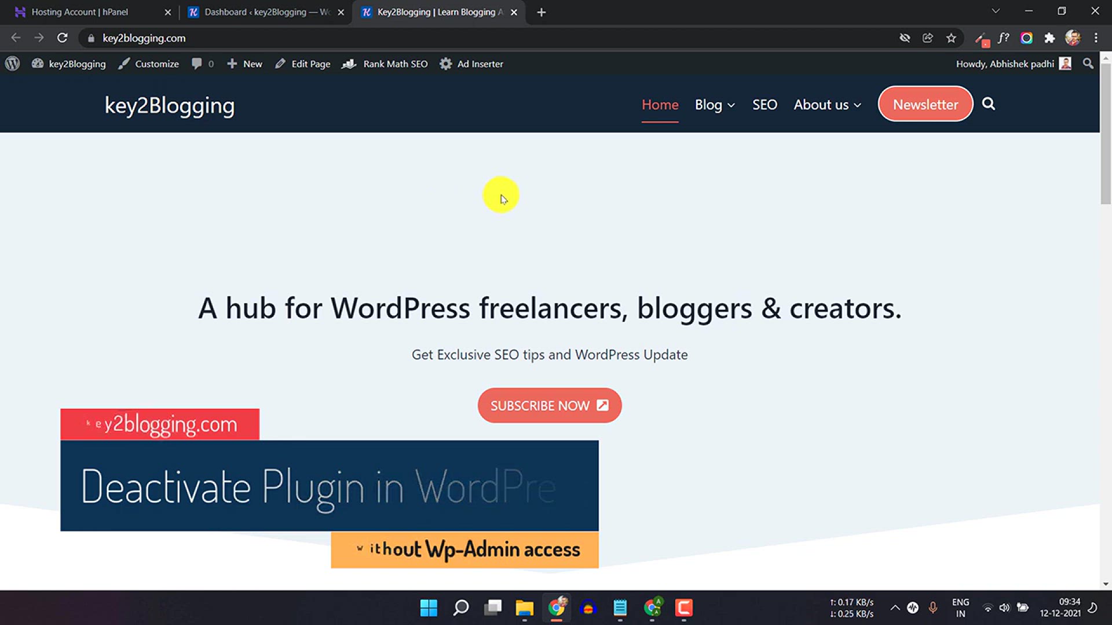
Task: Open key2Blogging dashboard in admin bar
Action: point(69,64)
